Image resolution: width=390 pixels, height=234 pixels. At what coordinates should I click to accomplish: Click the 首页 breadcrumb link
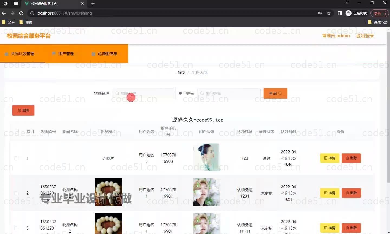tap(181, 73)
